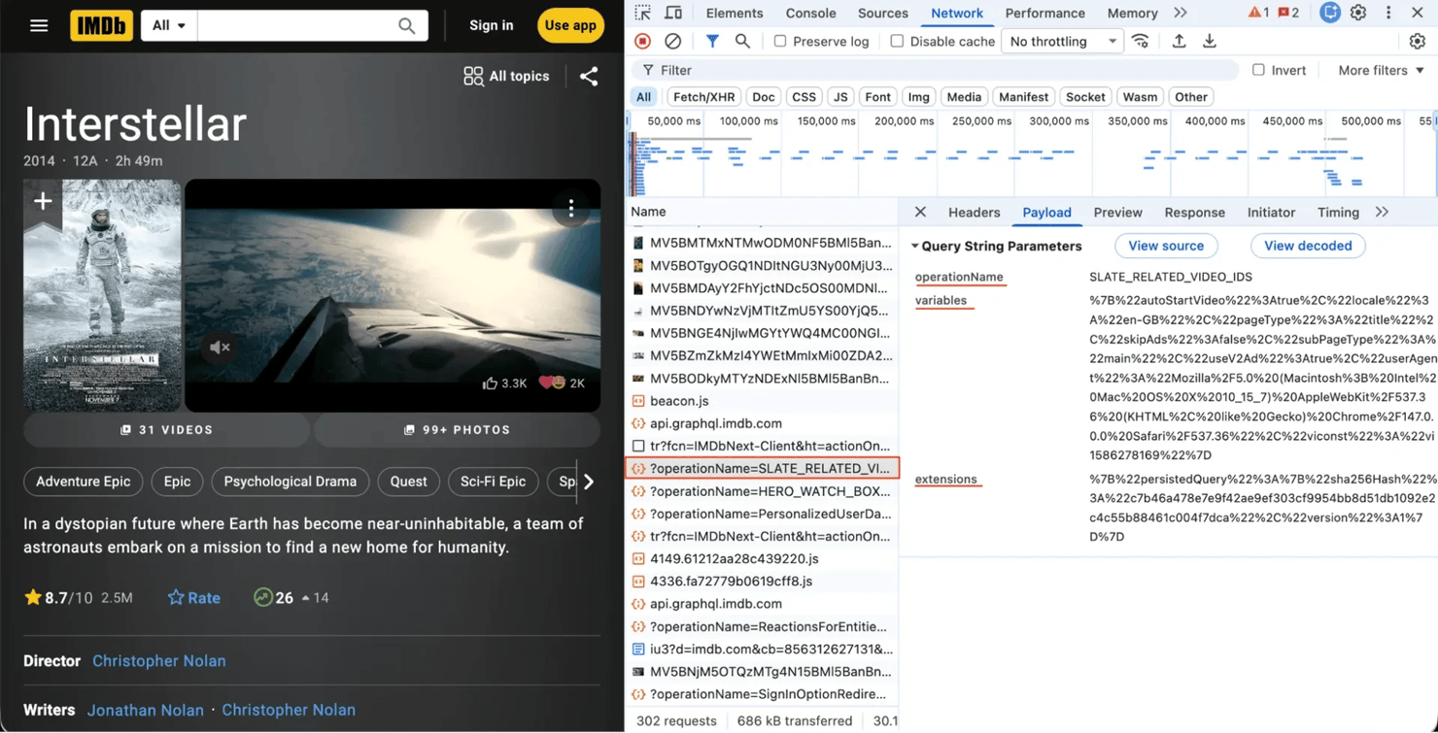Screen dimensions: 1438x733
Task: Stop recording network log
Action: click(x=642, y=41)
